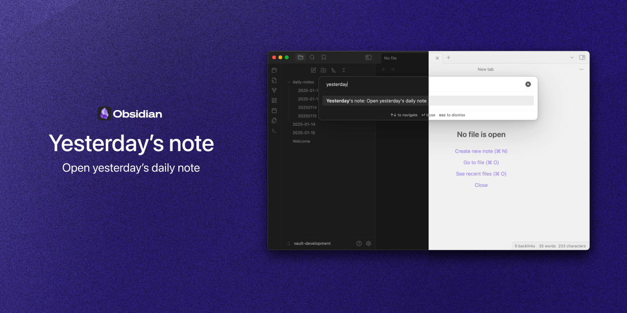The height and width of the screenshot is (313, 627).
Task: Open the graph view icon in the sidebar
Action: tap(274, 90)
